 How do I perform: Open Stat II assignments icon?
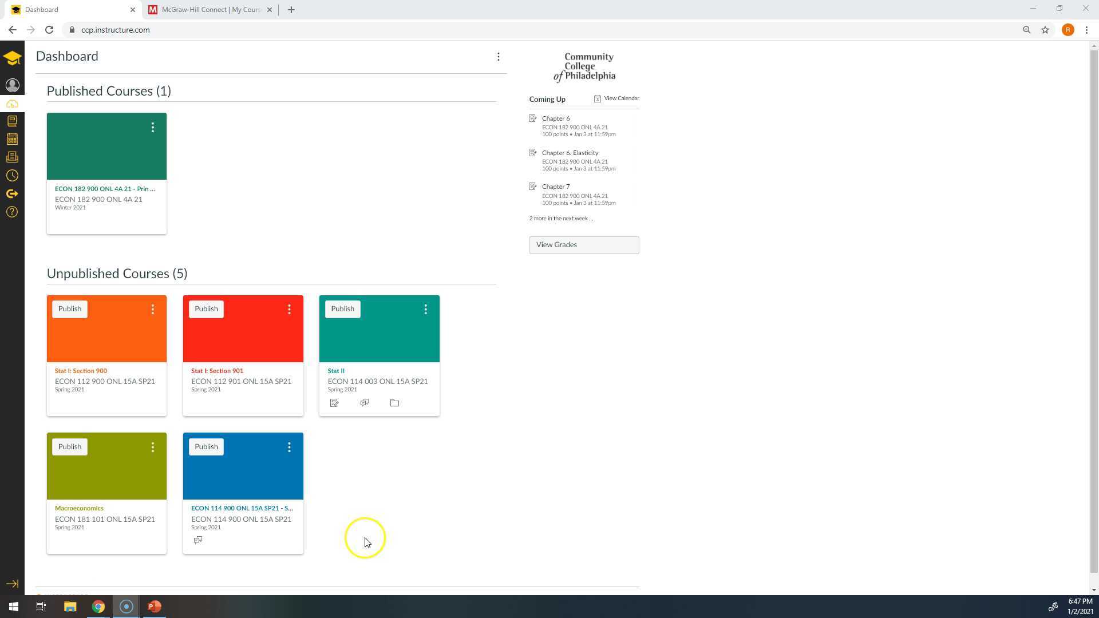pos(334,403)
